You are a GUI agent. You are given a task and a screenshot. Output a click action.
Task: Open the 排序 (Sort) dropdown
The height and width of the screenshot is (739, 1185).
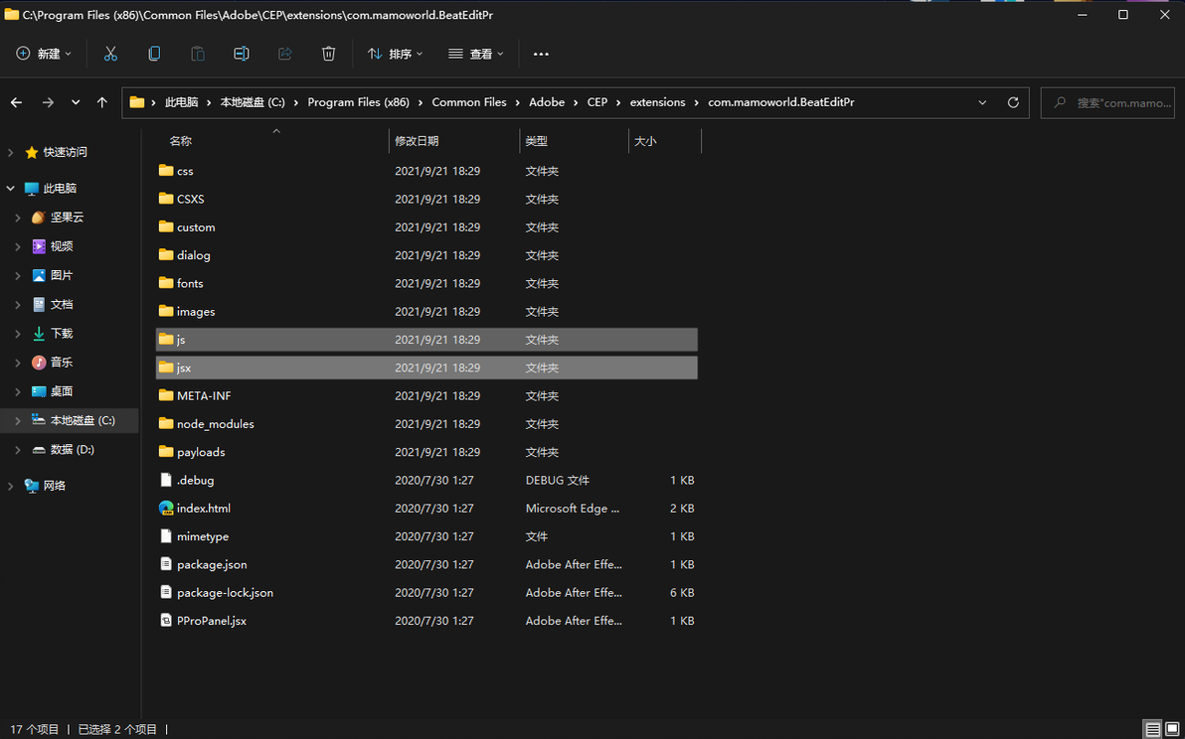pos(396,54)
